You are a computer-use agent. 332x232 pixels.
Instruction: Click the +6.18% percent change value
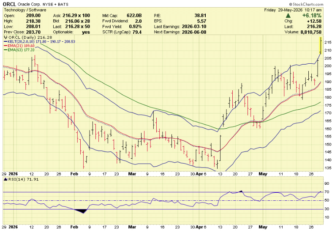pyautogui.click(x=312, y=16)
